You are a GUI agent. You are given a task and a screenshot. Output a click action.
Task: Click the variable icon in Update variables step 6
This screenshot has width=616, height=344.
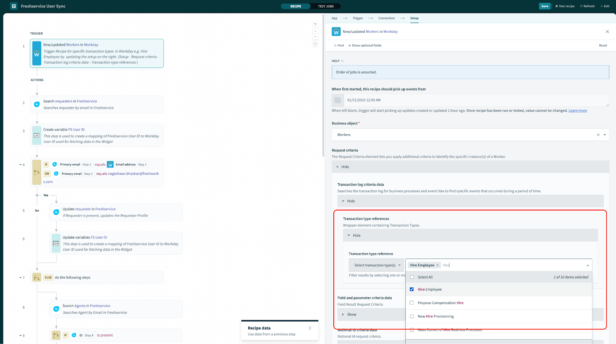coord(56,244)
